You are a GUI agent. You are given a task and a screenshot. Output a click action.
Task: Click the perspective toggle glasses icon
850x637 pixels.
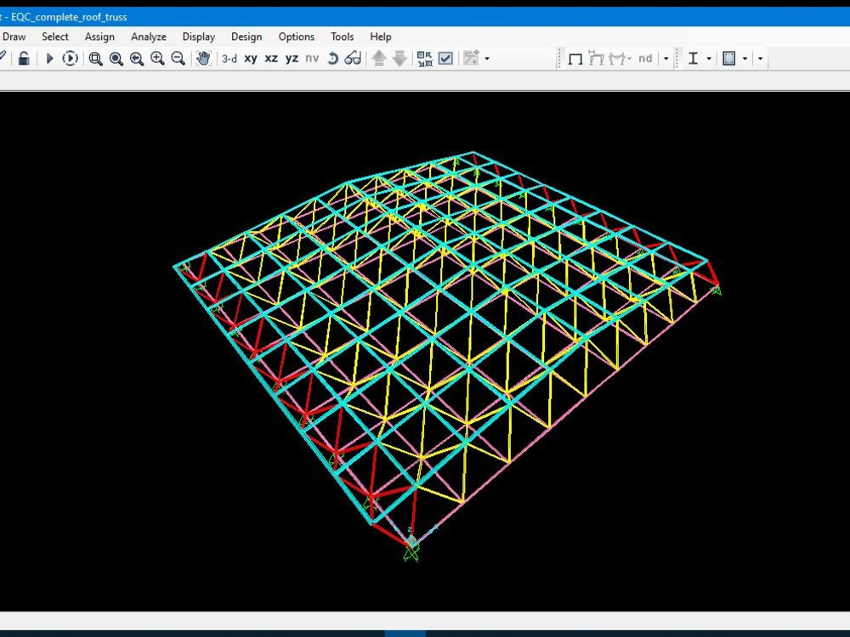(x=353, y=59)
